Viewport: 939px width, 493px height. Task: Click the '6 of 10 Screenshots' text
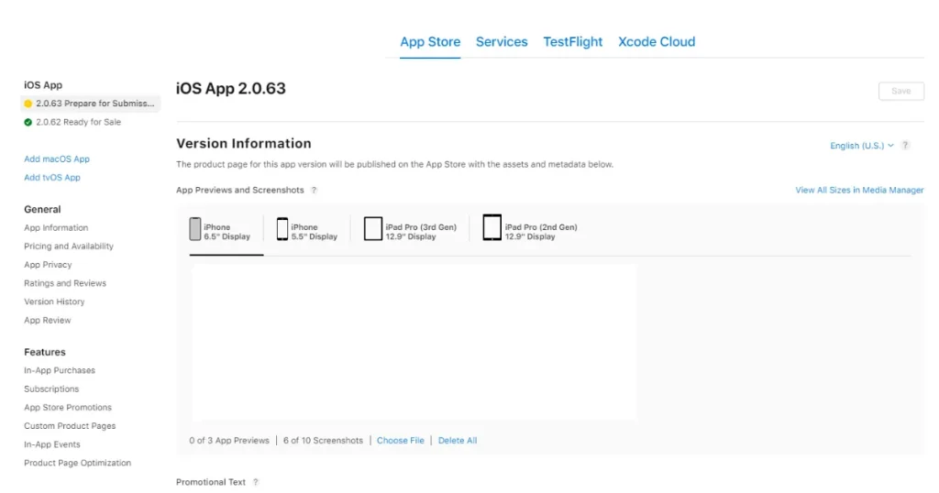point(323,441)
